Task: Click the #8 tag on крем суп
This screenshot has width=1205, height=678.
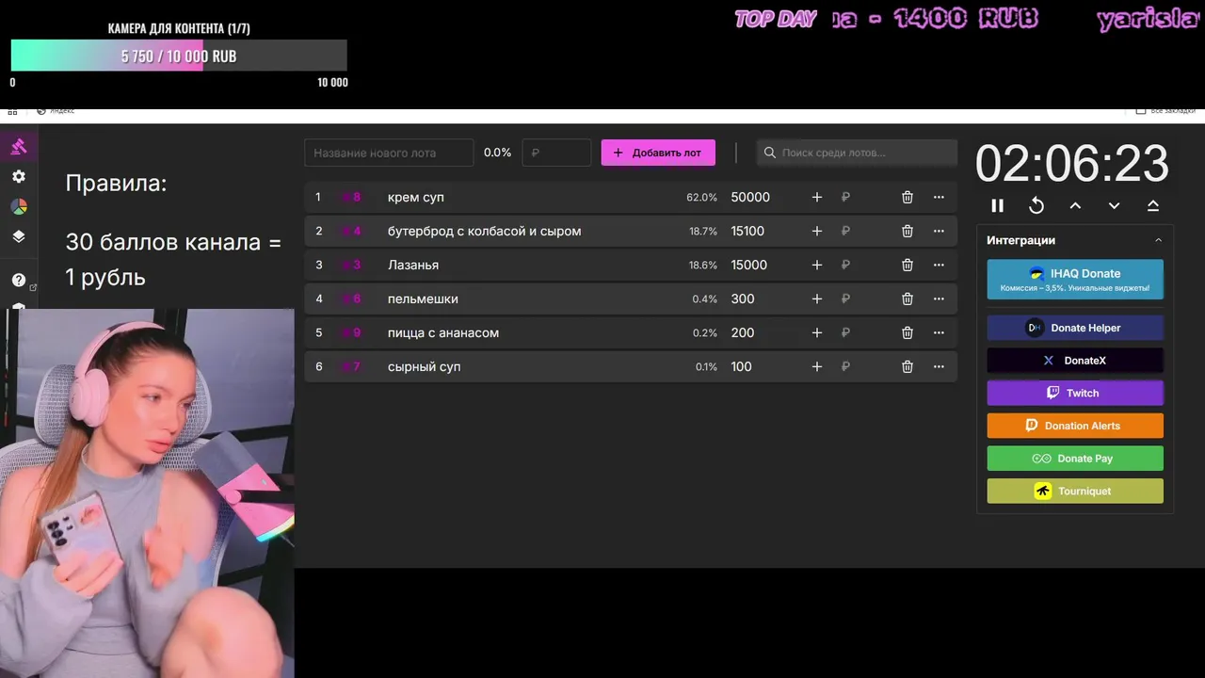Action: 352,198
